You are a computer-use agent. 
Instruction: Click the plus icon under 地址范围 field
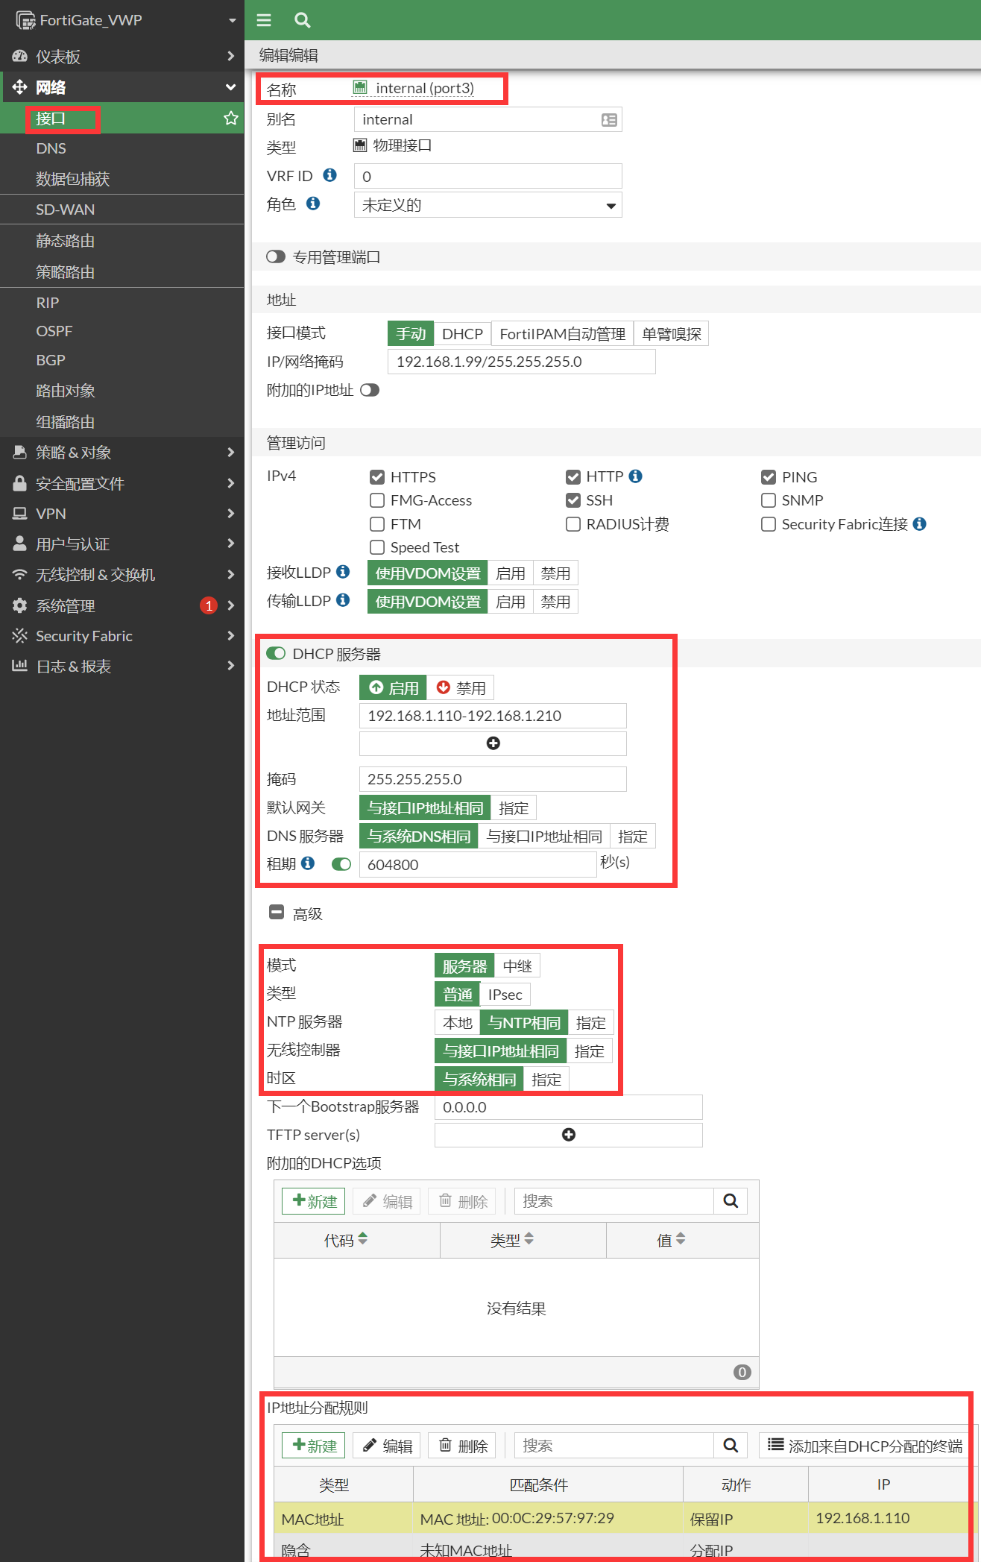(493, 743)
